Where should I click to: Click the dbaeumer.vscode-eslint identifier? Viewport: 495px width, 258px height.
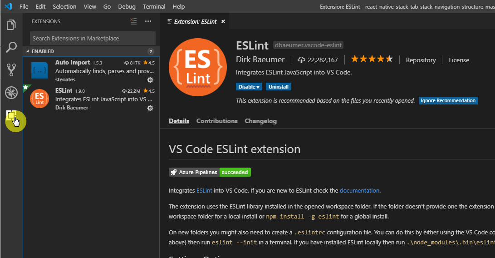pos(308,45)
